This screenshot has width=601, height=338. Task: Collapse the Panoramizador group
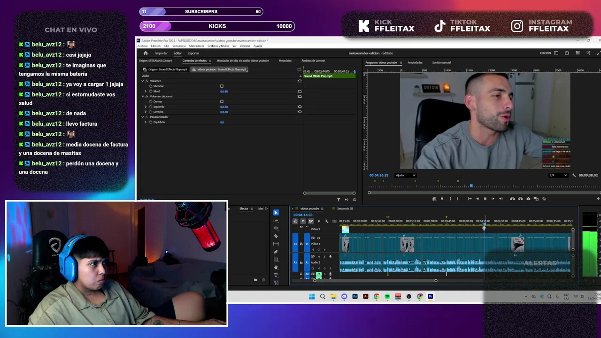pos(143,117)
